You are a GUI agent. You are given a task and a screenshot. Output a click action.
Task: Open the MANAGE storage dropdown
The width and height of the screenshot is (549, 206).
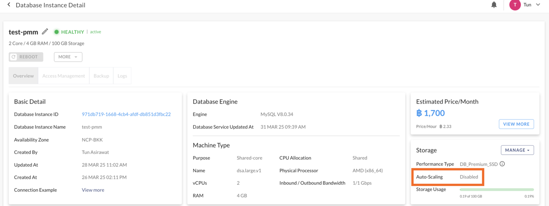point(517,150)
